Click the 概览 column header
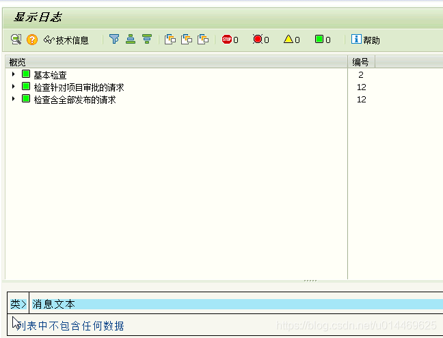 pyautogui.click(x=176, y=61)
